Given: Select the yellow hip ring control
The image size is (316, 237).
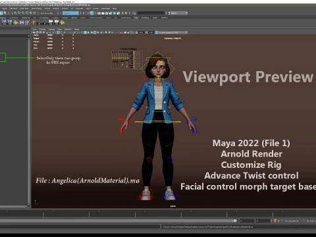Looking at the screenshot, I should (157, 122).
